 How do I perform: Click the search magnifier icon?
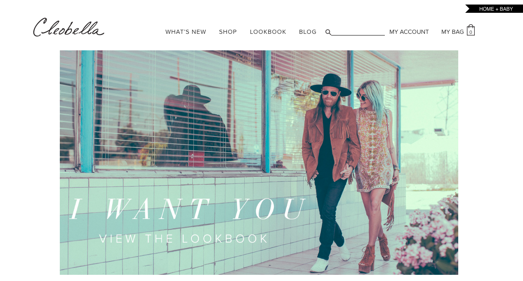(x=328, y=32)
